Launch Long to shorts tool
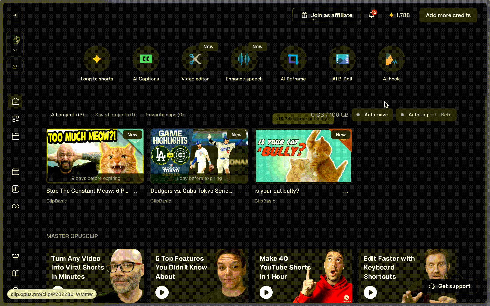Screen dimensions: 490x306 [97, 59]
